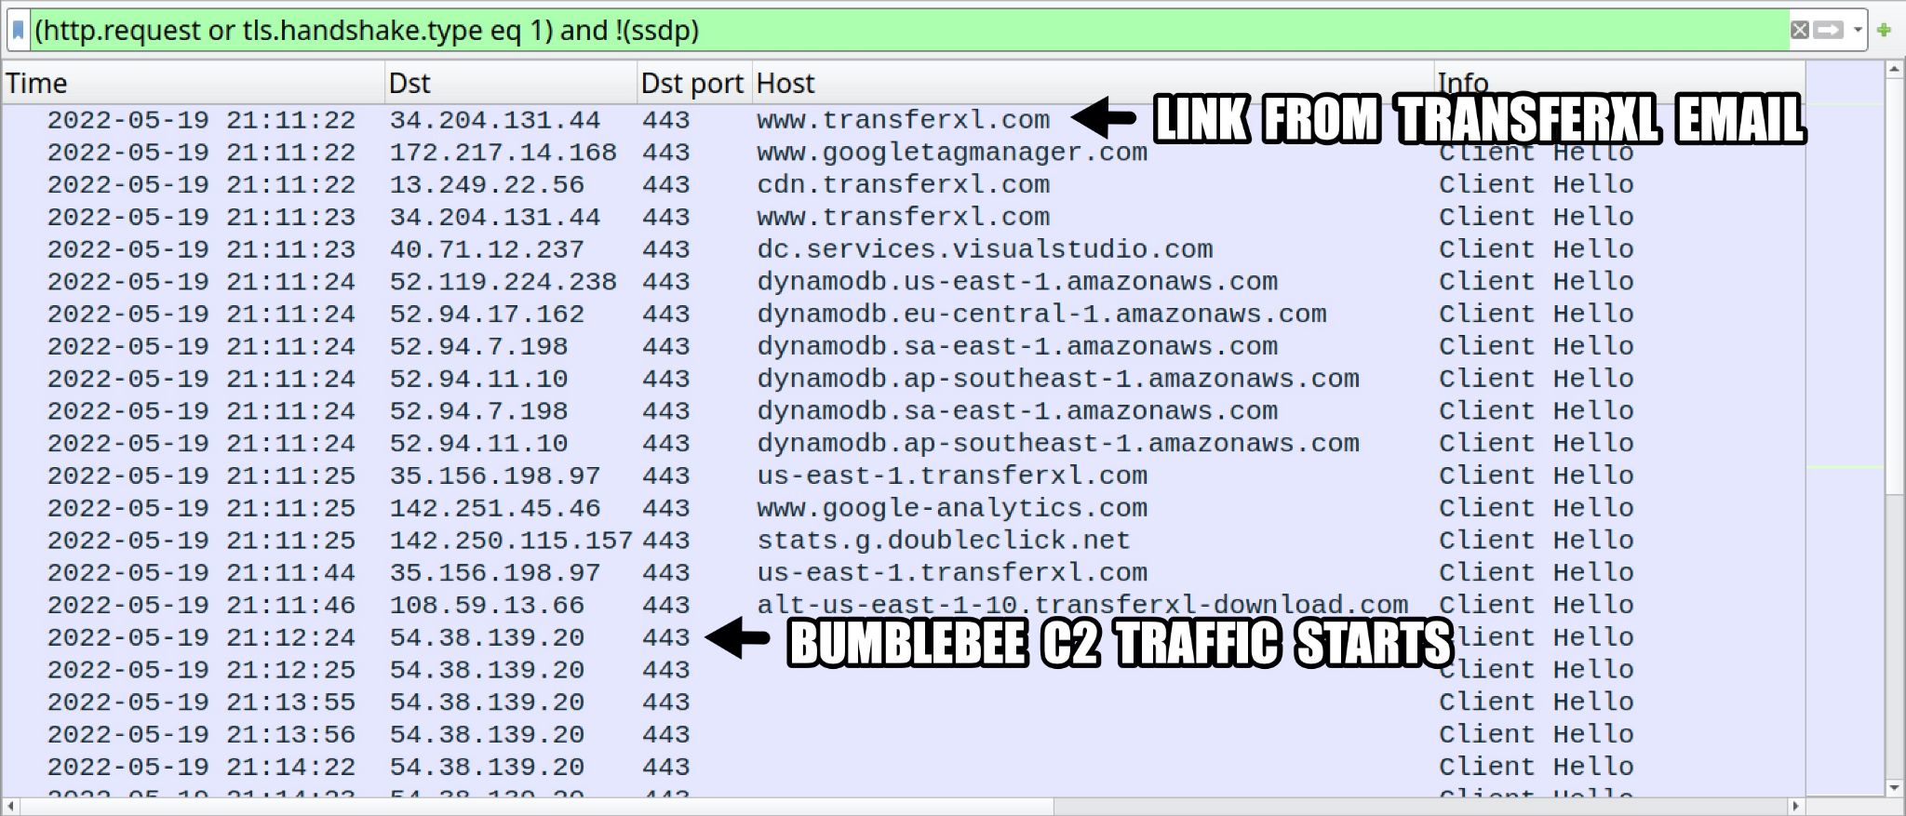Select the cdn.transferxl.com packet row
Viewport: 1906px width, 816px height.
click(x=903, y=185)
